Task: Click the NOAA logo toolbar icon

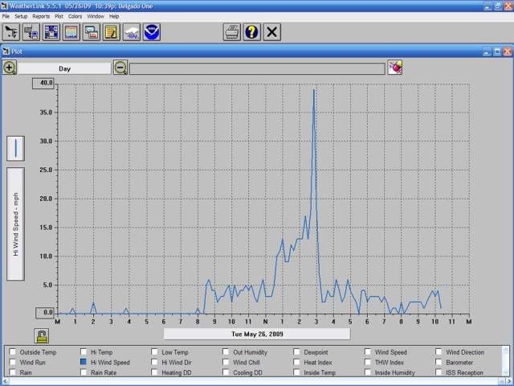Action: tap(152, 32)
